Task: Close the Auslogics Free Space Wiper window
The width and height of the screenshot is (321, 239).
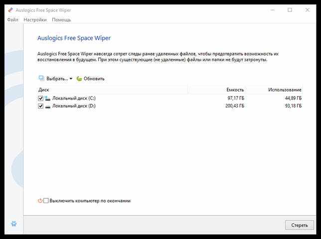Action: pos(307,10)
